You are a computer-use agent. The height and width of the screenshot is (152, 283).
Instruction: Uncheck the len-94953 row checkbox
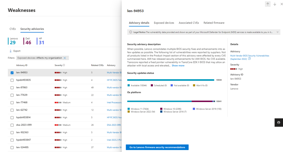(12, 73)
